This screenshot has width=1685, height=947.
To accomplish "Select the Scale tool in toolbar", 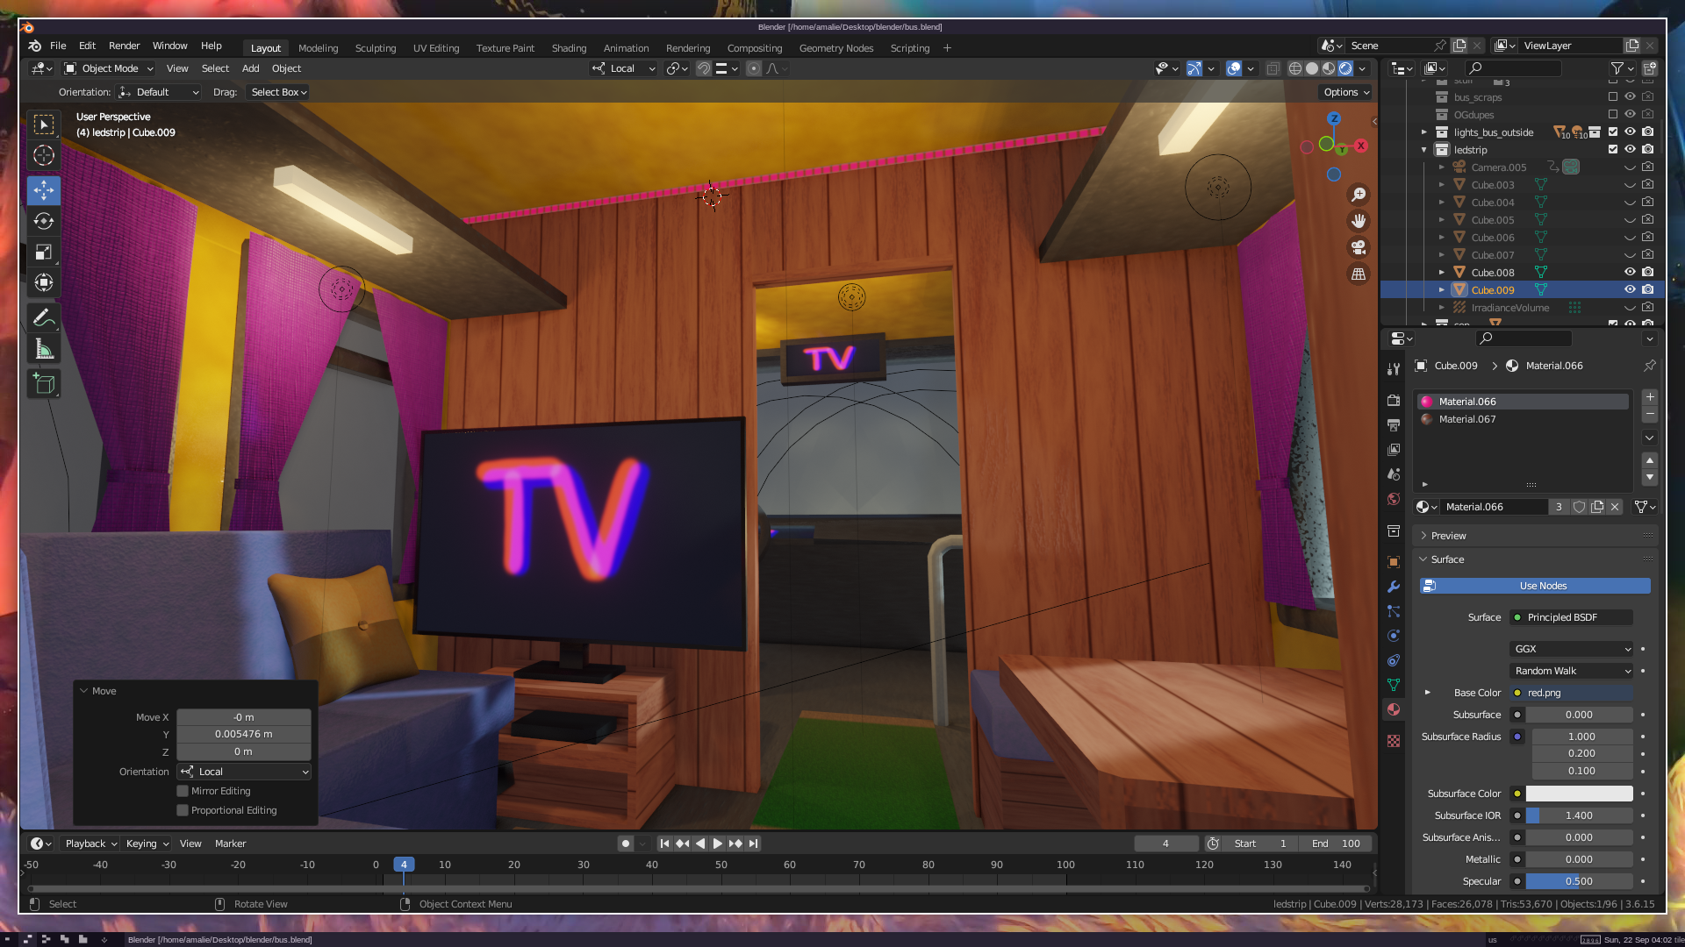I will tap(44, 253).
